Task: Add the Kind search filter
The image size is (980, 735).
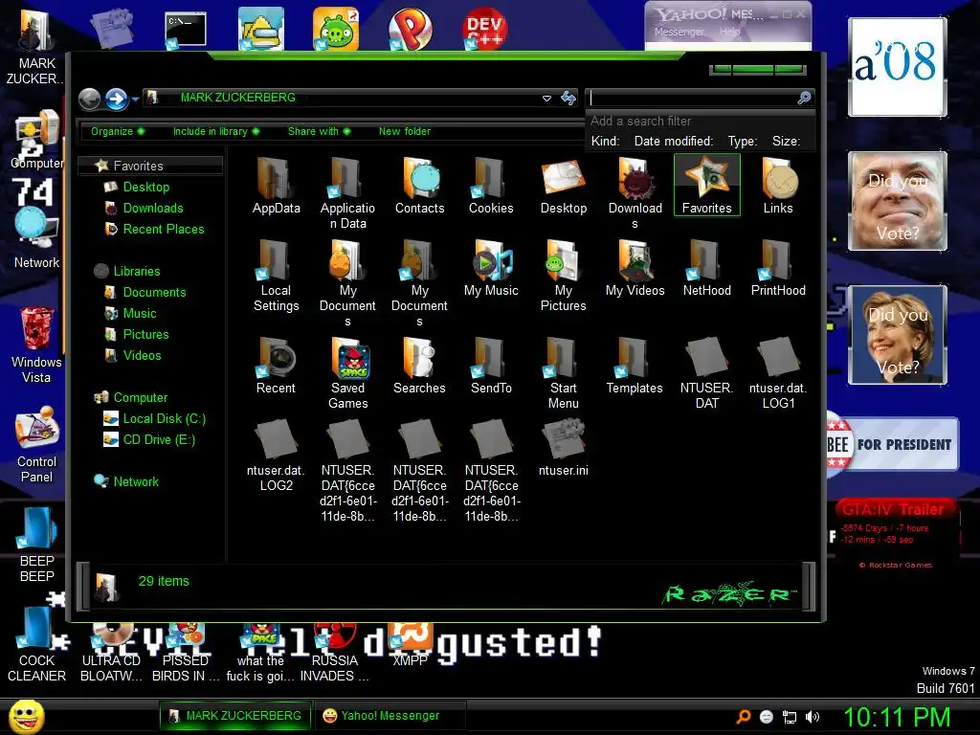Action: pos(605,142)
